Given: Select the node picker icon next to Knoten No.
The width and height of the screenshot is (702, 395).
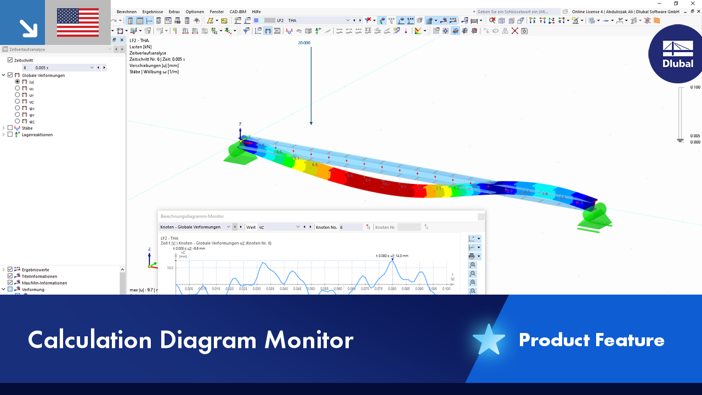Looking at the screenshot, I should pos(367,227).
